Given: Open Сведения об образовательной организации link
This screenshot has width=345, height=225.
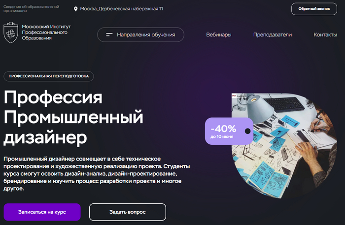Looking at the screenshot, I should point(31,8).
